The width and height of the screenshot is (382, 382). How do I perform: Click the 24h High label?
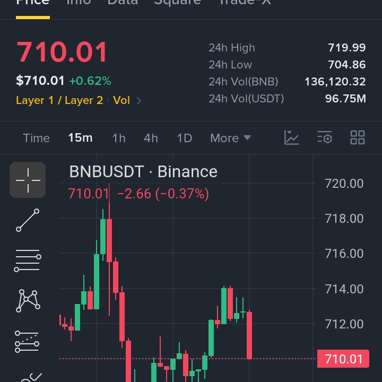pyautogui.click(x=232, y=48)
